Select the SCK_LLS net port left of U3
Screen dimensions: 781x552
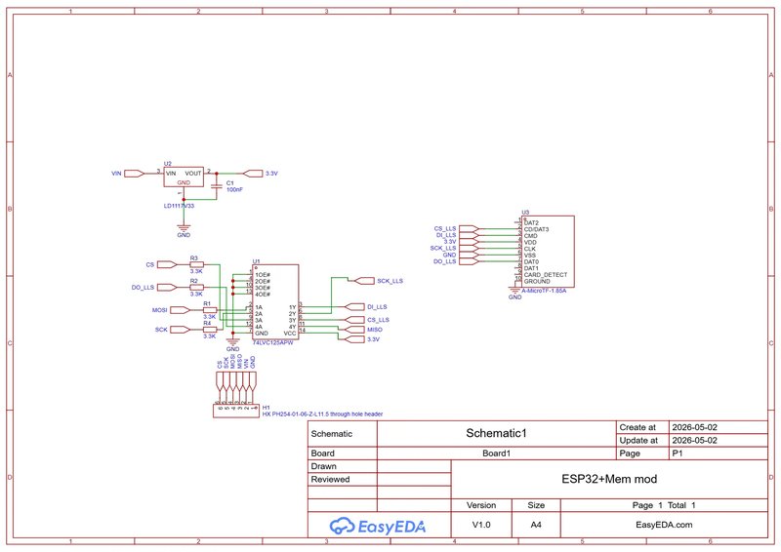point(469,248)
